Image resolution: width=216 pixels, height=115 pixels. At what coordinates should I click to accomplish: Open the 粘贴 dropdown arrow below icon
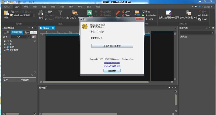click(x=6, y=20)
